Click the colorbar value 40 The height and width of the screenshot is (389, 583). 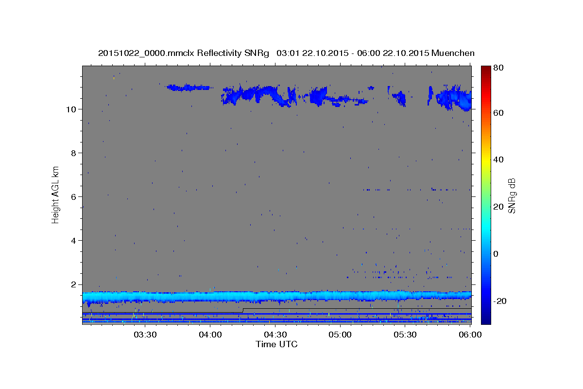point(499,159)
